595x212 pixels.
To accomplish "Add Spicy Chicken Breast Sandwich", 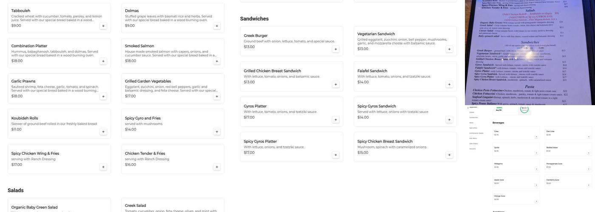I will (x=449, y=155).
